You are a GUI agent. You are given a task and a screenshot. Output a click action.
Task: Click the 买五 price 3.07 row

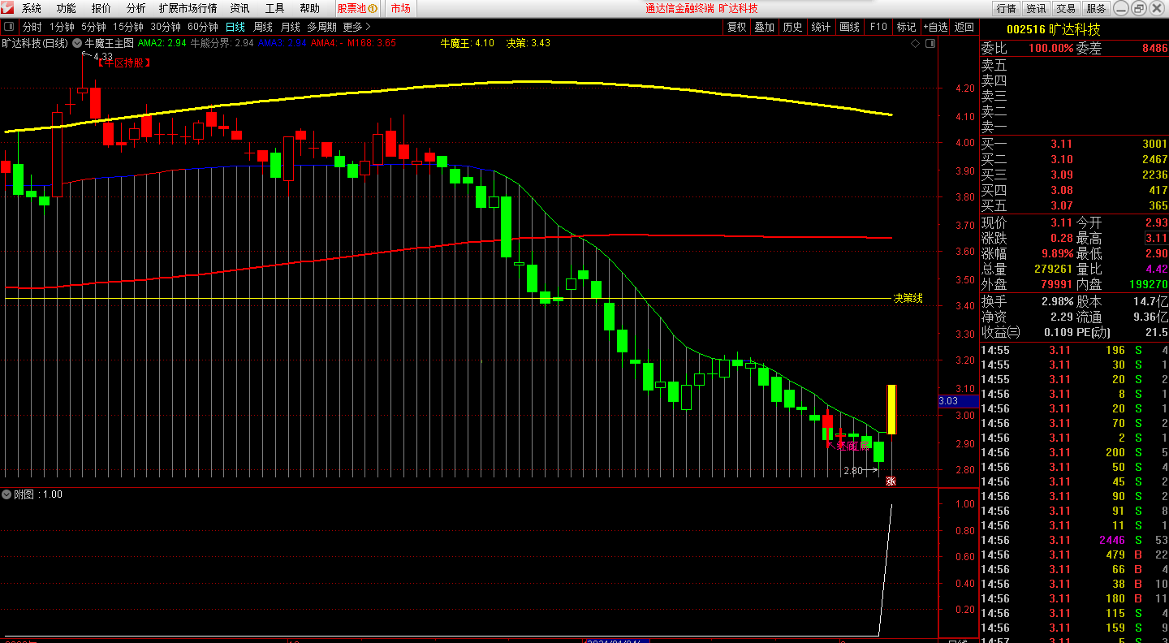pyautogui.click(x=1074, y=205)
